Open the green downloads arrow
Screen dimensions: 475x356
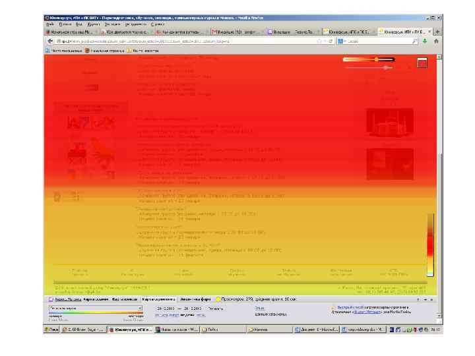click(x=425, y=41)
